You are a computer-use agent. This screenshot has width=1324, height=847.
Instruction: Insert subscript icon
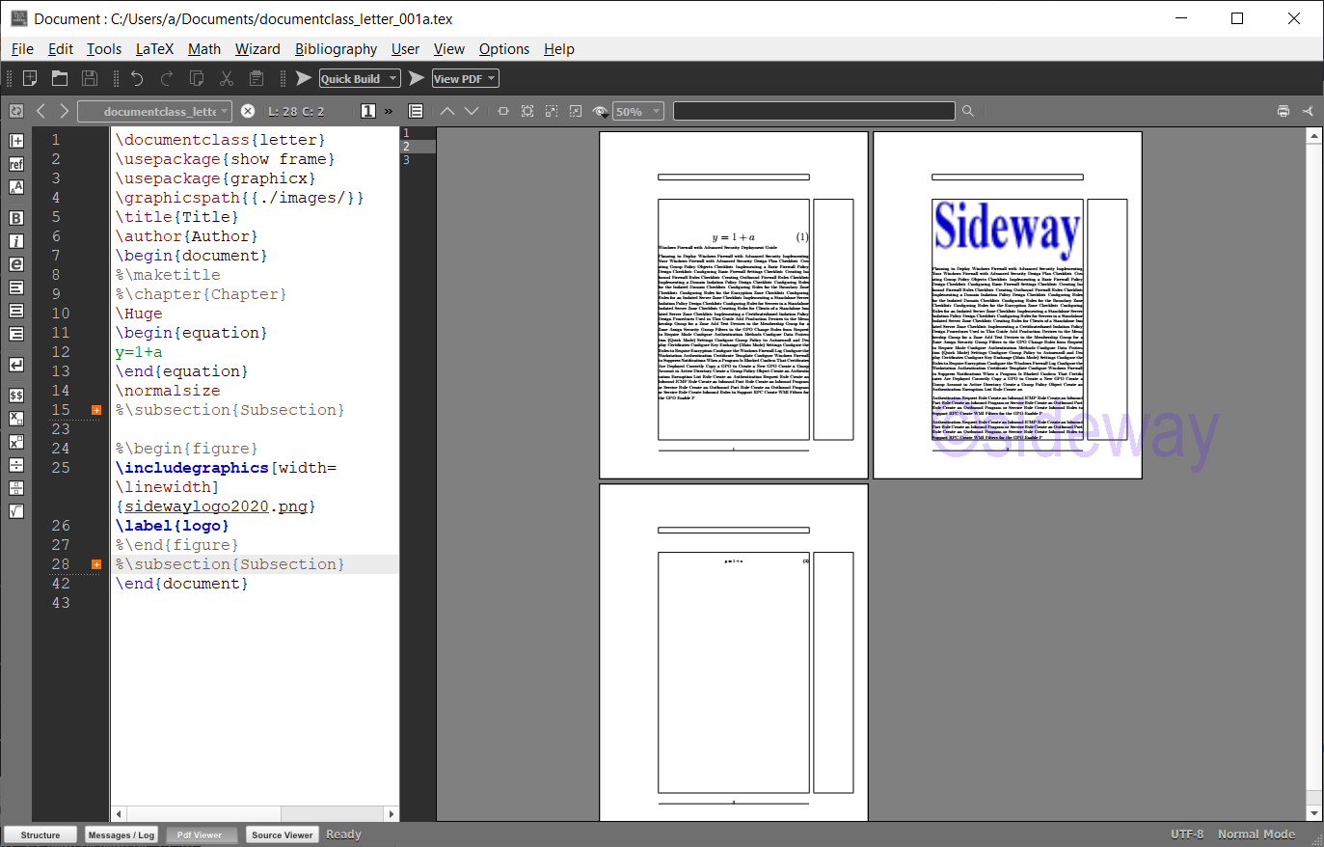click(x=16, y=419)
